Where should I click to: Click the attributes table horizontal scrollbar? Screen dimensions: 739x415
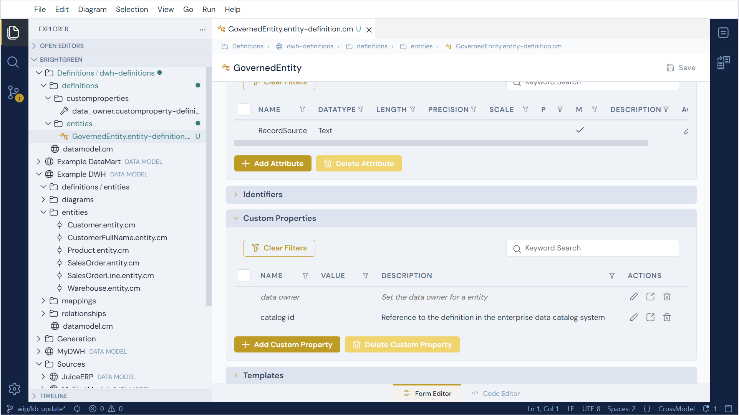(441, 143)
